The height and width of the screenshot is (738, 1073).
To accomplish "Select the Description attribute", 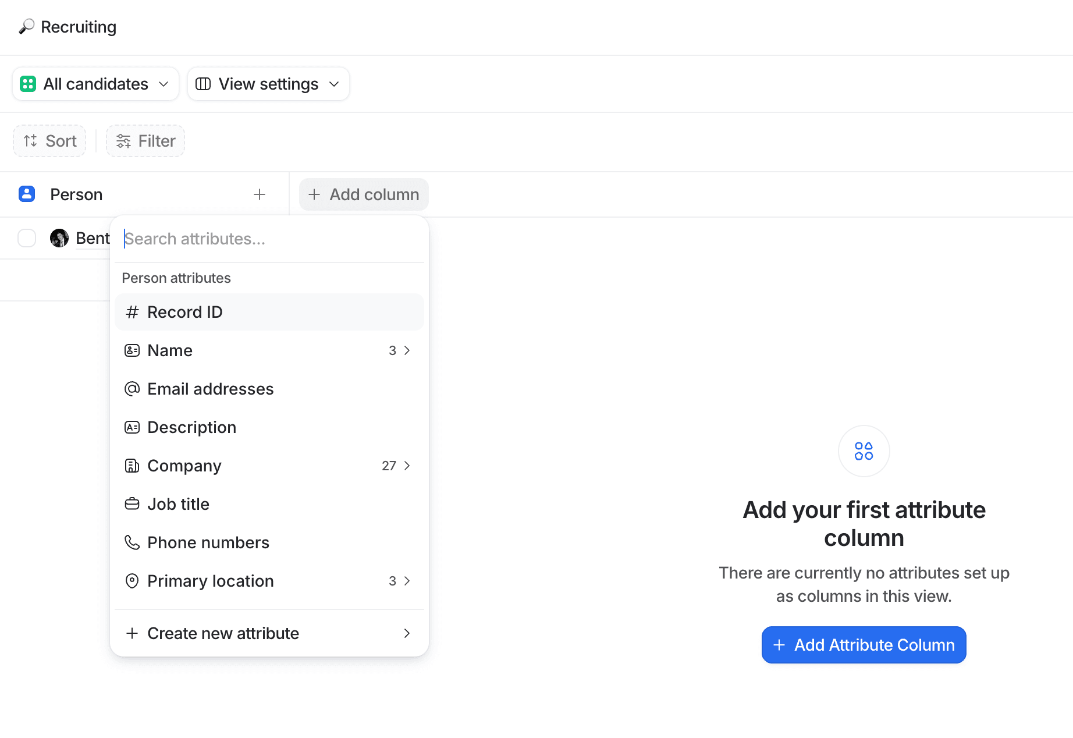I will click(x=192, y=427).
